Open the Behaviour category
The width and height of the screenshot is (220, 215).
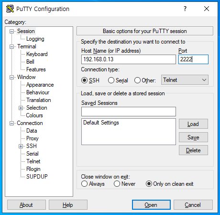pos(38,92)
